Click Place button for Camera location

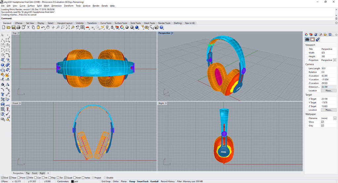pyautogui.click(x=329, y=91)
